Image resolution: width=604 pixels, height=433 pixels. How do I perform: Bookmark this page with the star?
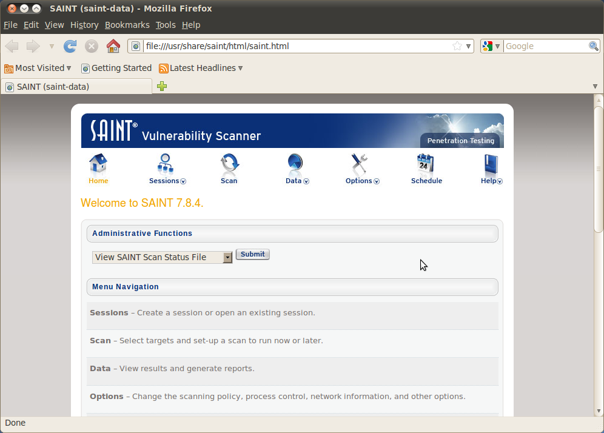457,46
